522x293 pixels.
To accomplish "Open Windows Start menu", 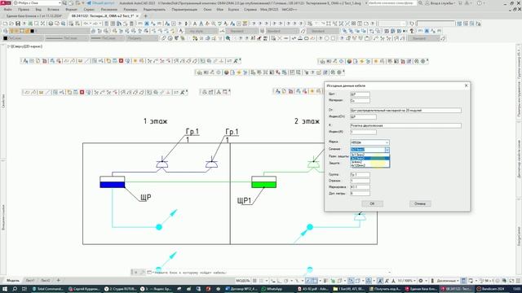I will coord(5,289).
